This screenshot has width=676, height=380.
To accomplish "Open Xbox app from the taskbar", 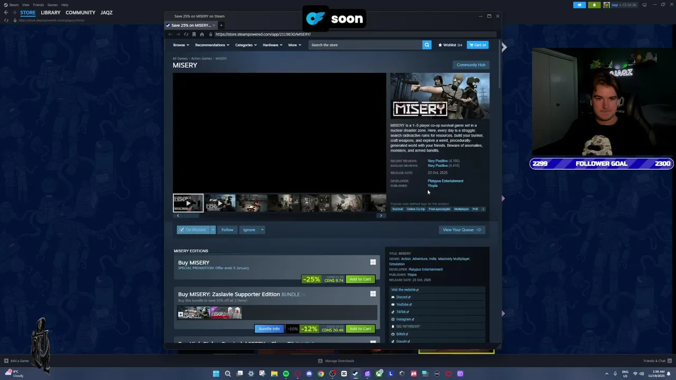I will coord(379,374).
